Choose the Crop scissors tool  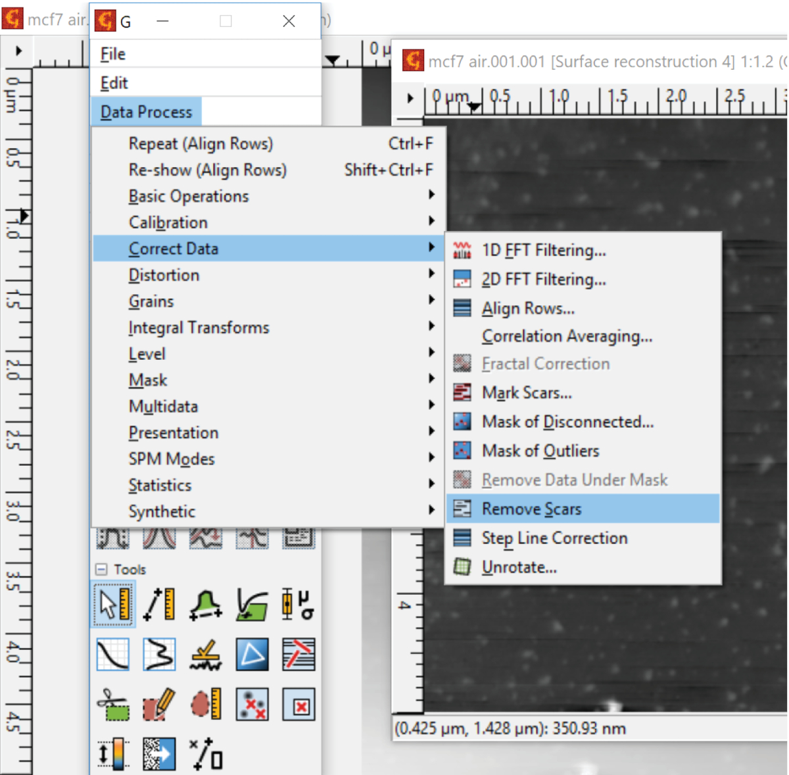(114, 705)
